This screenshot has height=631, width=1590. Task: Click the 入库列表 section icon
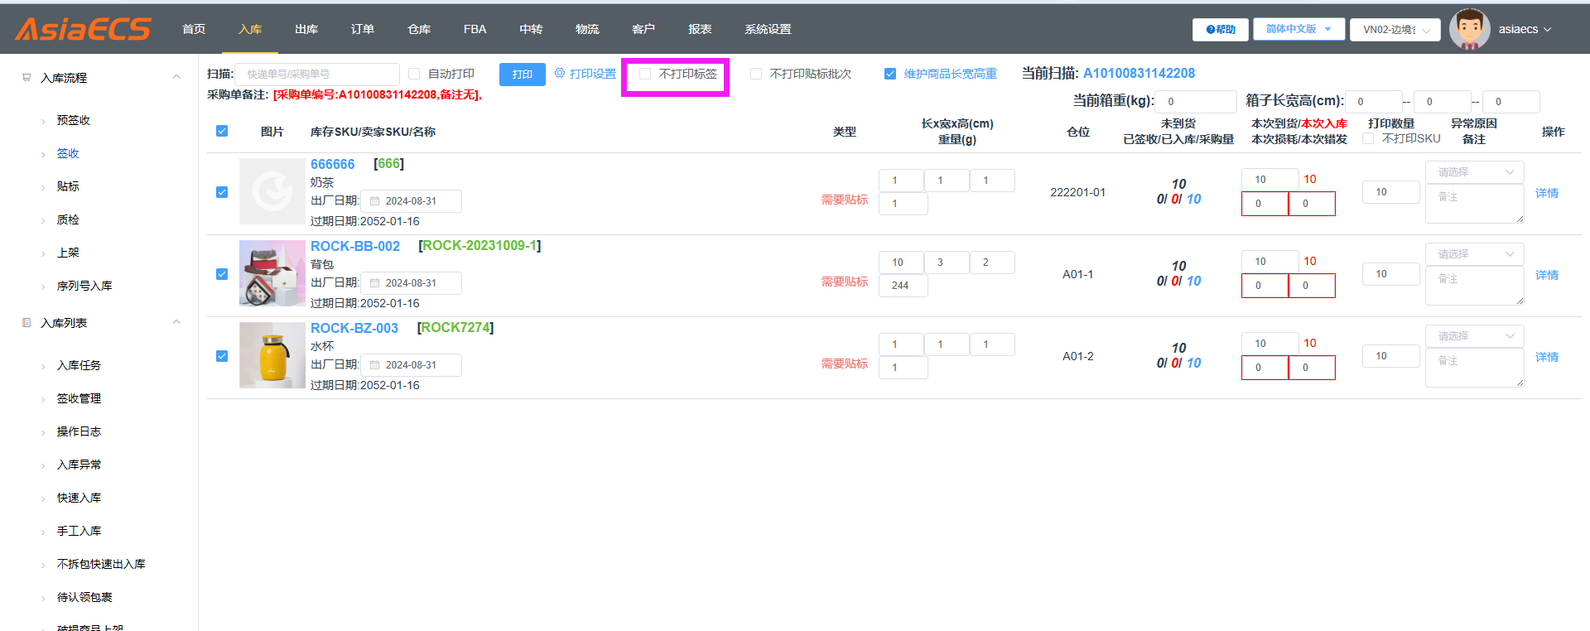click(x=26, y=323)
